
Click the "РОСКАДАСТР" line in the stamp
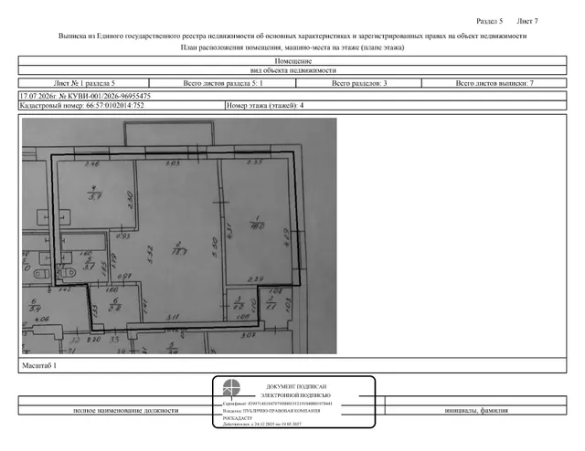(238, 418)
